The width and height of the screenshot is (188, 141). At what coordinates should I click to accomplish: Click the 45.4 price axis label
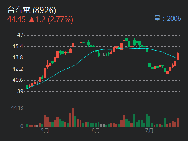click(x=18, y=46)
